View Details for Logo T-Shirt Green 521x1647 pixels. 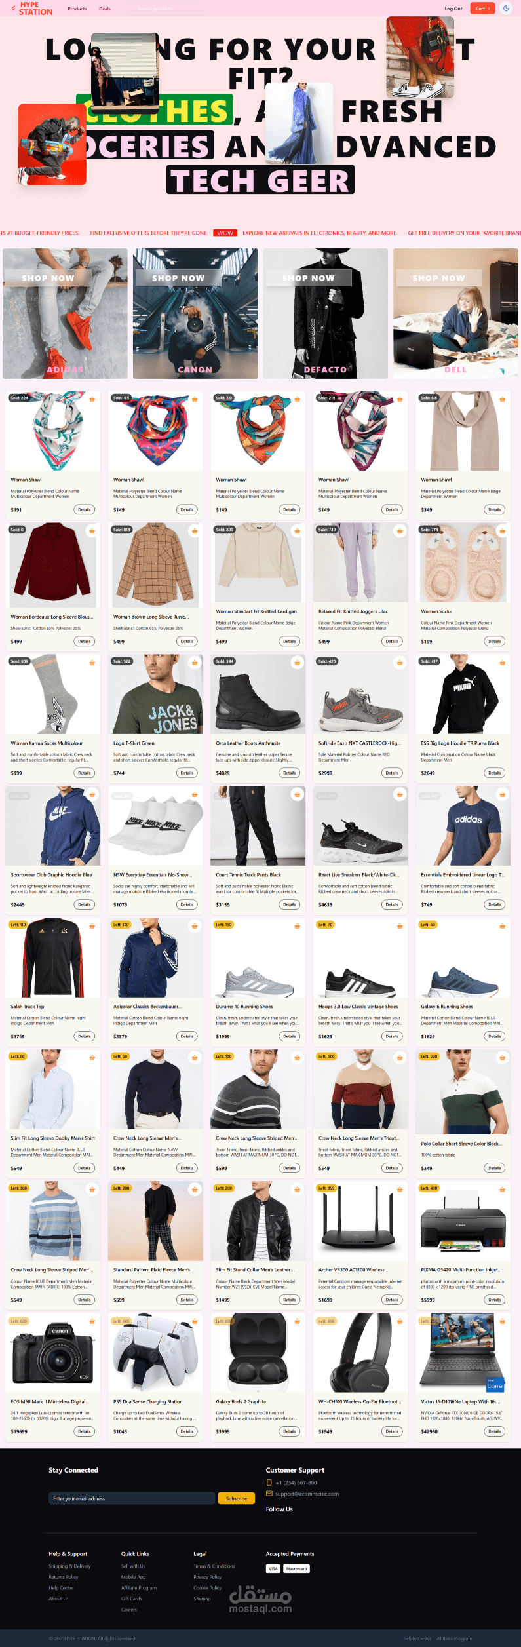187,773
